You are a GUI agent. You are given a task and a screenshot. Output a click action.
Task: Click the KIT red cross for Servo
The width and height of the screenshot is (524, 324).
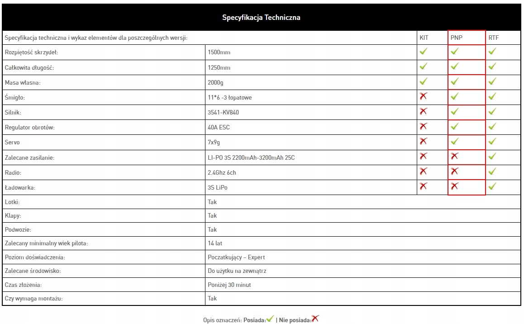424,141
